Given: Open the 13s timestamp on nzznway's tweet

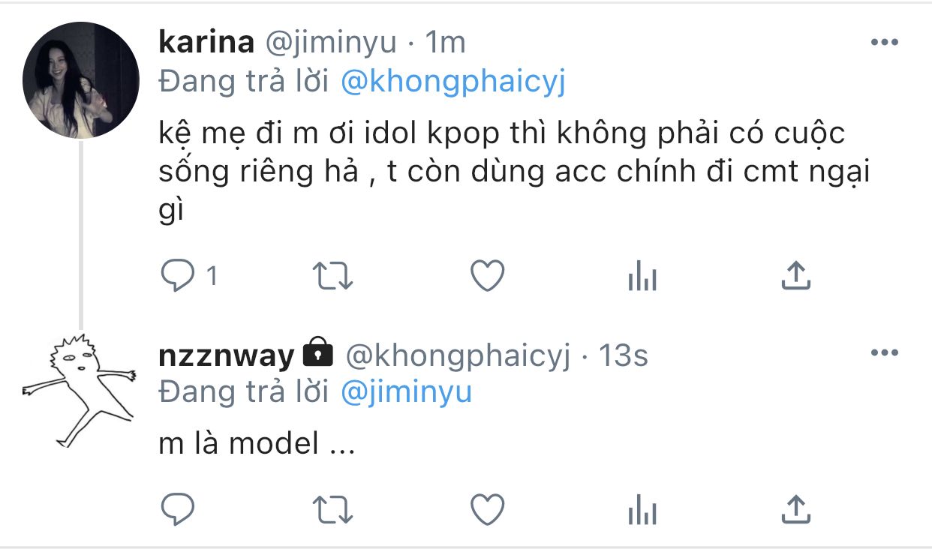Looking at the screenshot, I should [623, 355].
